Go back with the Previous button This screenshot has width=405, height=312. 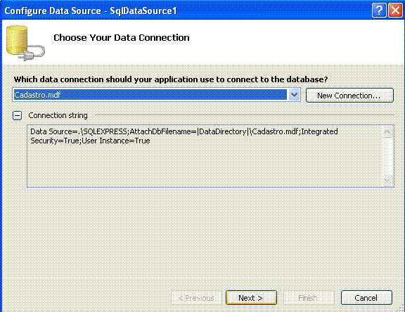(196, 298)
